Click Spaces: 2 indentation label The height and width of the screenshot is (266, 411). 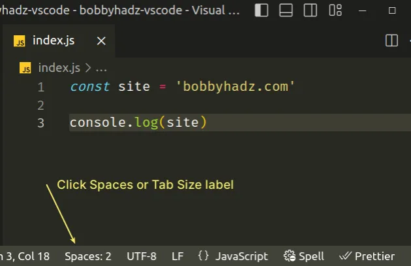[88, 256]
